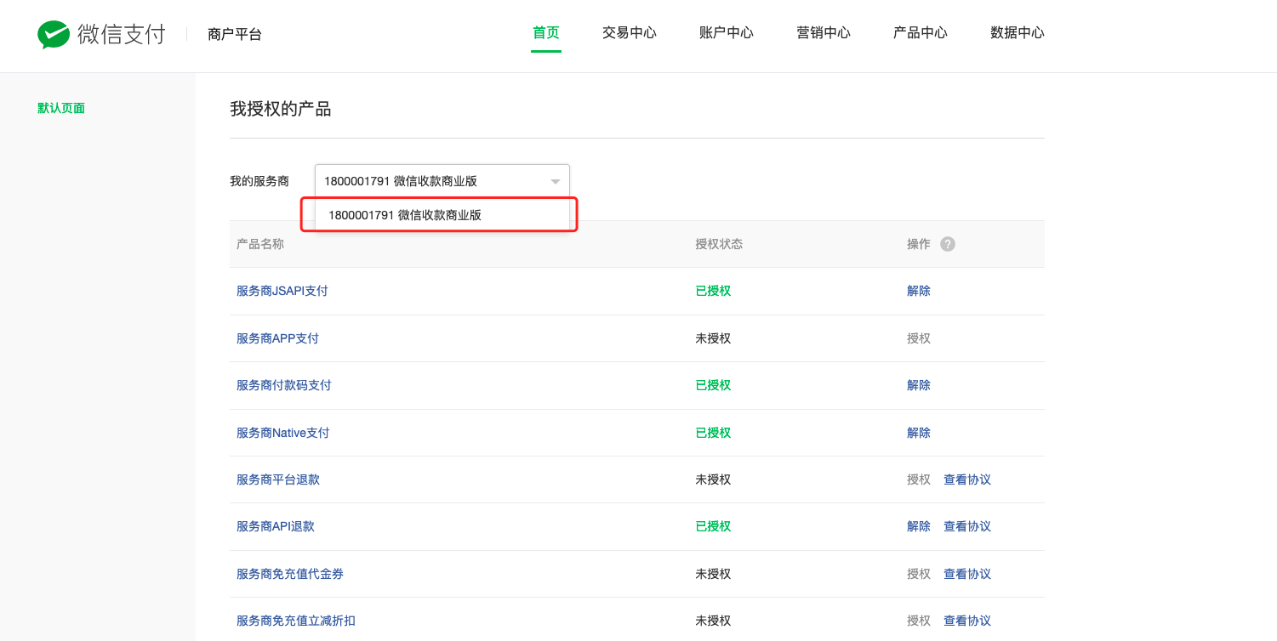Click 授权 in the 服务商免充值代金券 row
This screenshot has width=1277, height=641.
(919, 574)
